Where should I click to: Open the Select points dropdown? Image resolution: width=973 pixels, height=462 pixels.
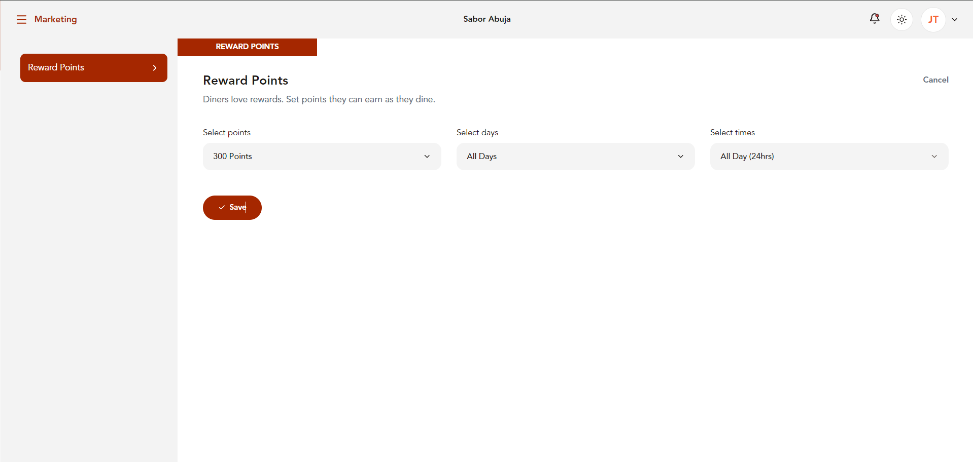coord(322,157)
